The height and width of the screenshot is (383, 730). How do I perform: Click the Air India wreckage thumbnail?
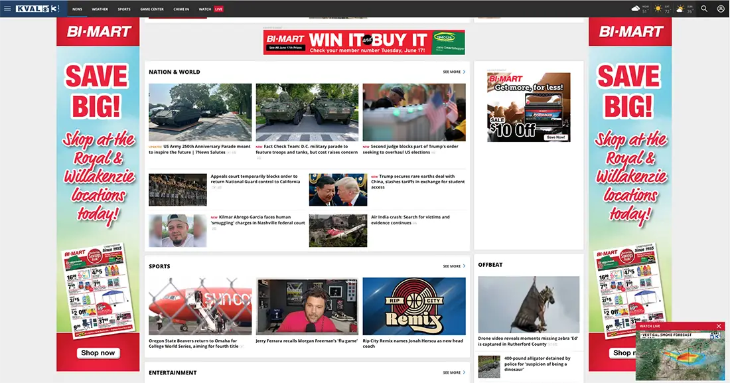(x=338, y=230)
